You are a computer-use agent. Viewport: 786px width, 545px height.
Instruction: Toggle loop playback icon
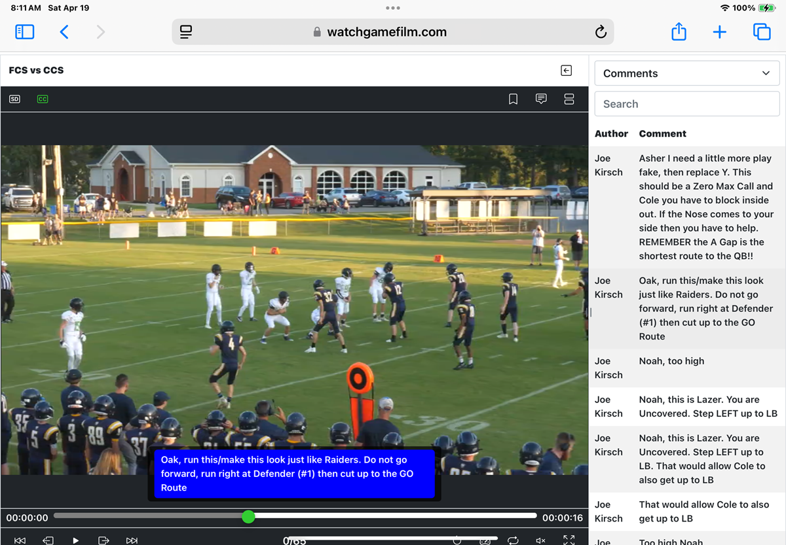[x=513, y=540]
